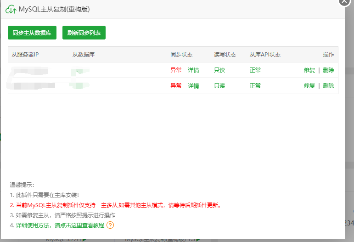The image size is (354, 242).
Task: Click the 同步主从数据库 button
Action: [32, 33]
